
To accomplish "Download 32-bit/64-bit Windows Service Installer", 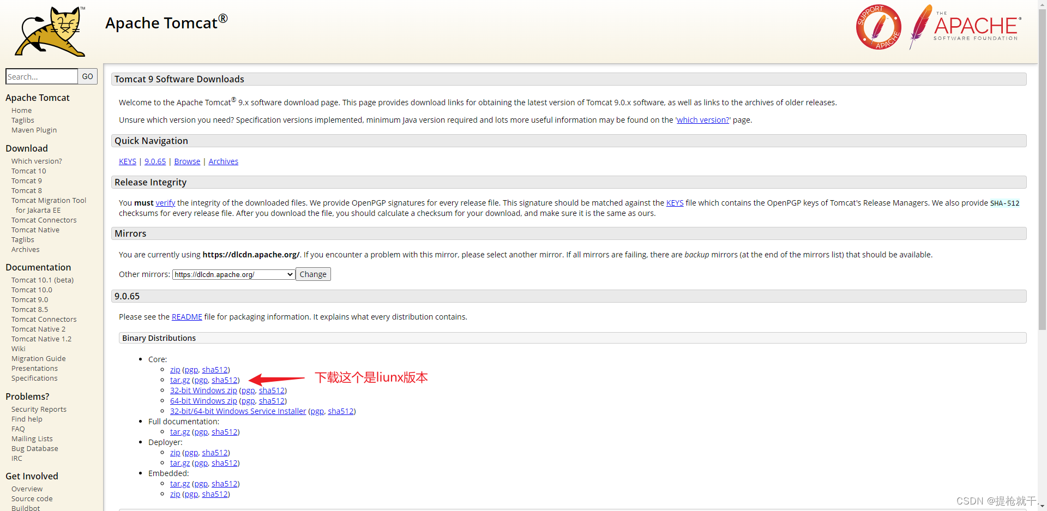I will 238,411.
